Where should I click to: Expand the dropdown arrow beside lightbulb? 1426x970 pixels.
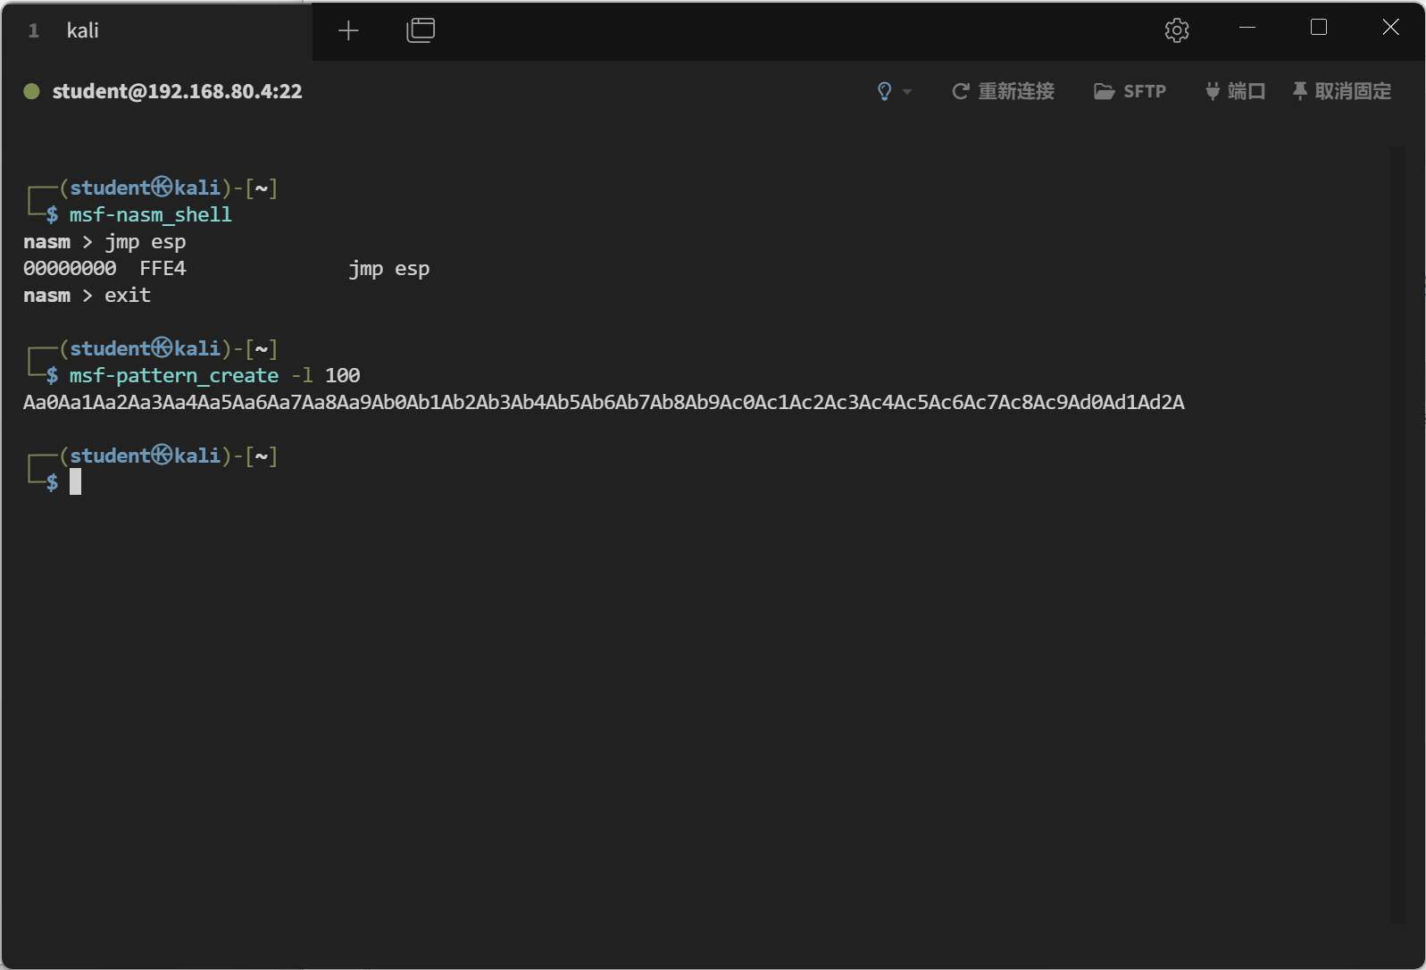pos(907,92)
